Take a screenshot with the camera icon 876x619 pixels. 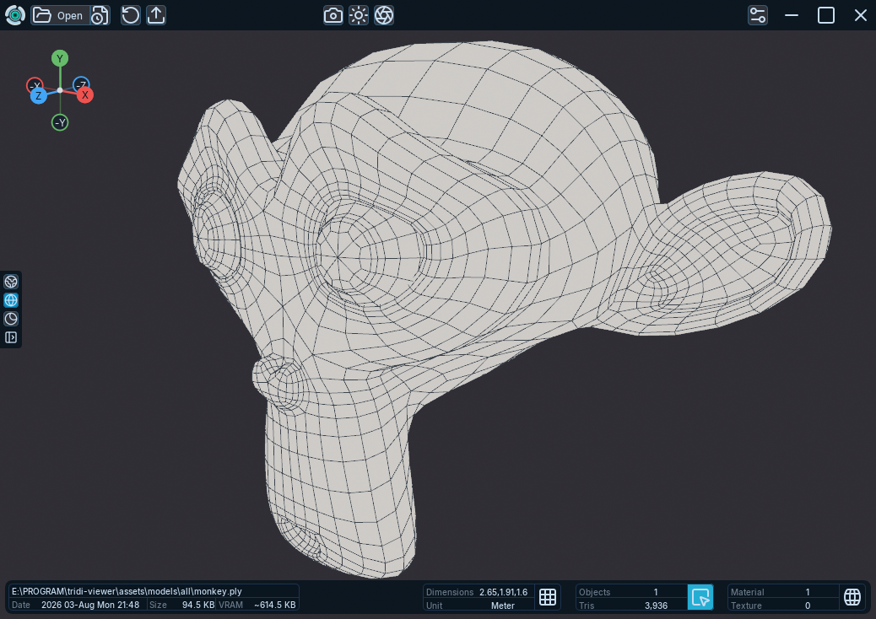(x=333, y=15)
